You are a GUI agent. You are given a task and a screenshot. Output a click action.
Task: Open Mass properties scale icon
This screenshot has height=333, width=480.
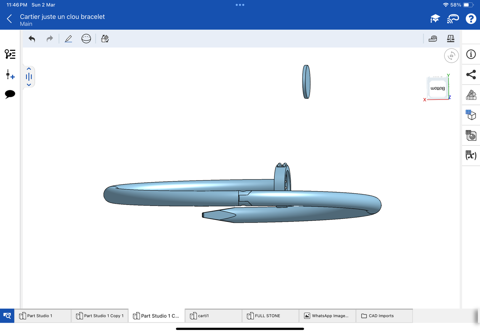pos(450,39)
